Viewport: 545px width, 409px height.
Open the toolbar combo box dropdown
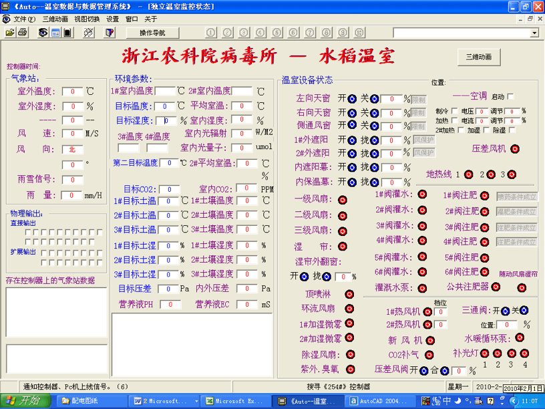pos(534,33)
